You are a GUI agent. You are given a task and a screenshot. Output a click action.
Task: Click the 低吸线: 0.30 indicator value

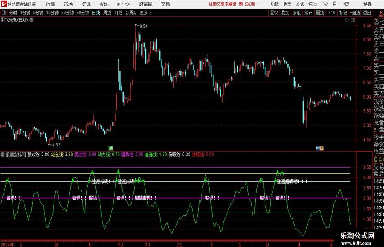(179, 155)
